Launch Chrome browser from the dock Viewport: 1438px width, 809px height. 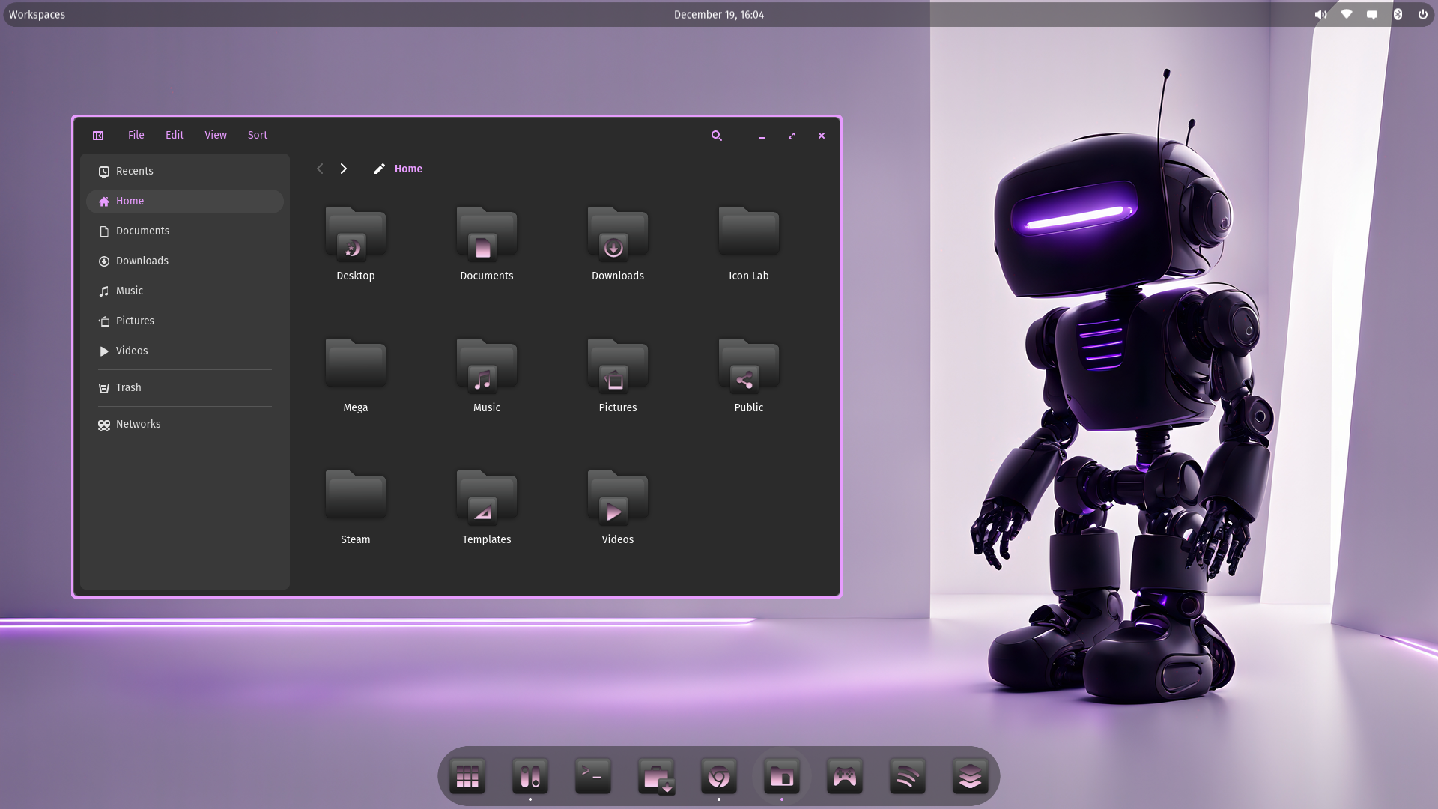719,777
